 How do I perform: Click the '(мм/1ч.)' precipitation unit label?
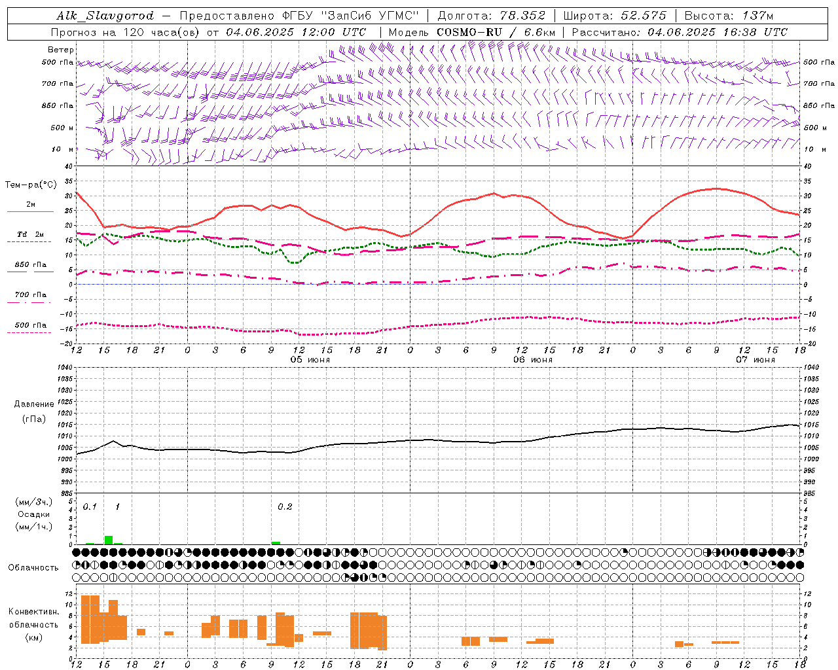tap(34, 527)
